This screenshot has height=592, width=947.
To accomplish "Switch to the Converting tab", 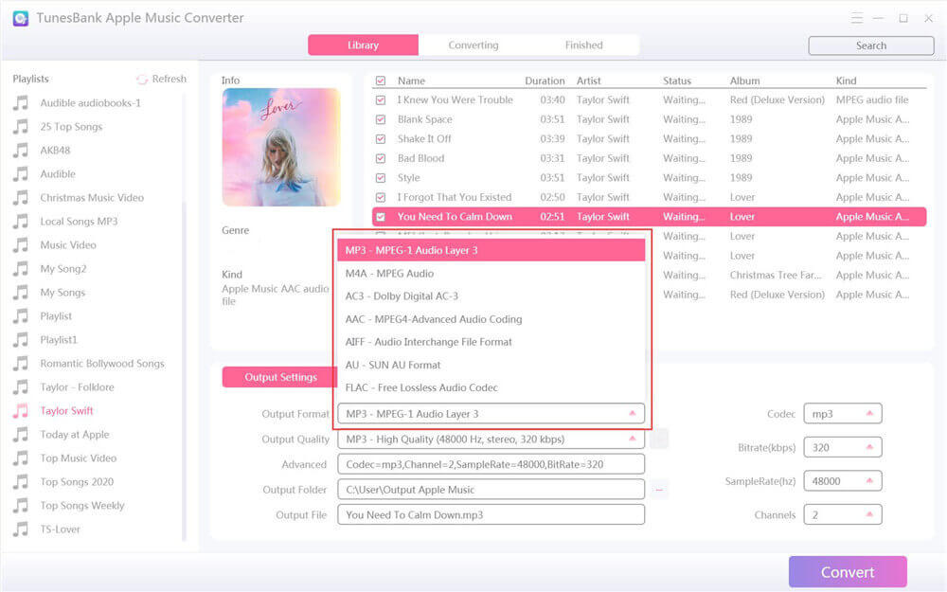I will click(473, 45).
